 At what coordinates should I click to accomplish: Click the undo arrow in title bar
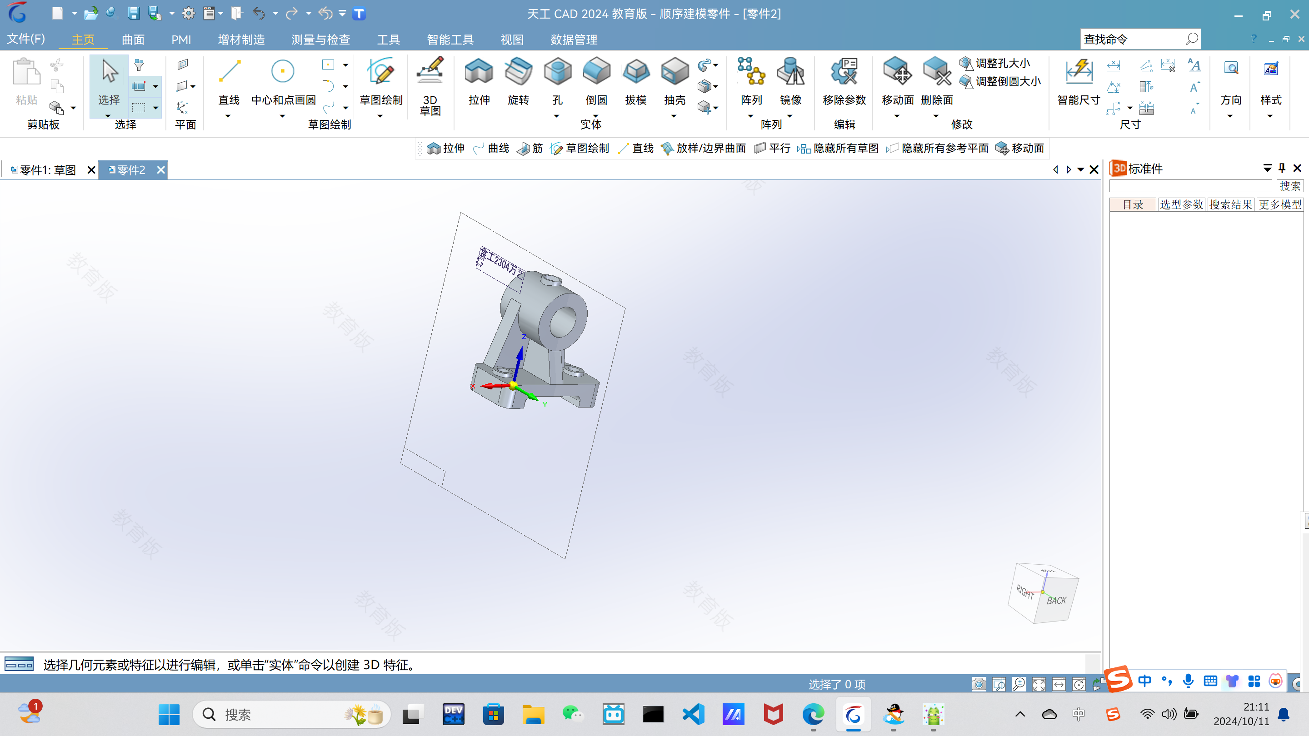(258, 13)
